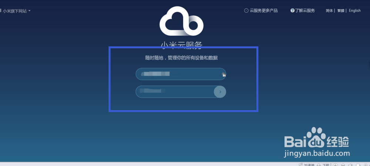
Task: Click the speaker icon in browser status bar
Action: [350, 165]
